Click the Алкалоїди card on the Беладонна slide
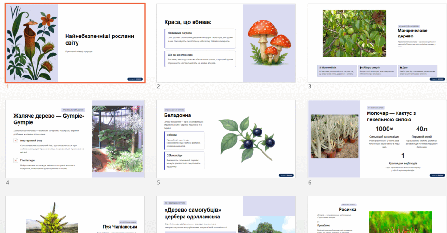The image size is (447, 233). pos(184,161)
